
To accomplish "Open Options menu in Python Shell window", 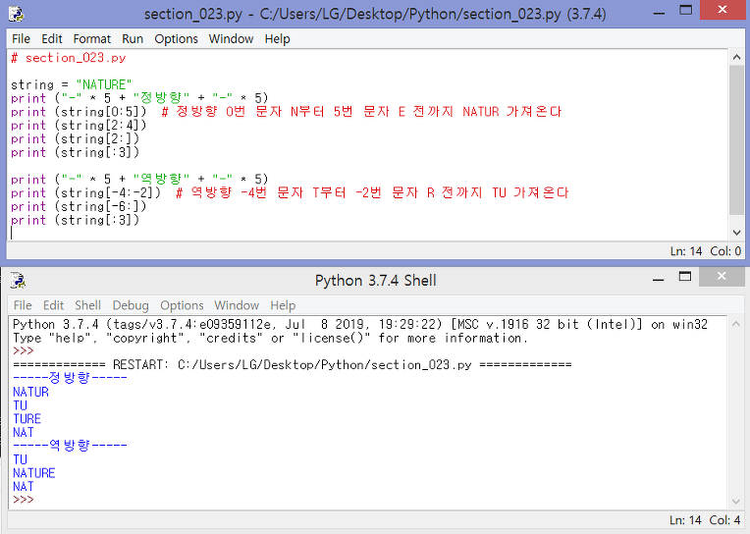I will click(182, 305).
